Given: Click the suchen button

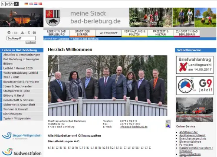Looking at the screenshot, I should [x=30, y=42].
